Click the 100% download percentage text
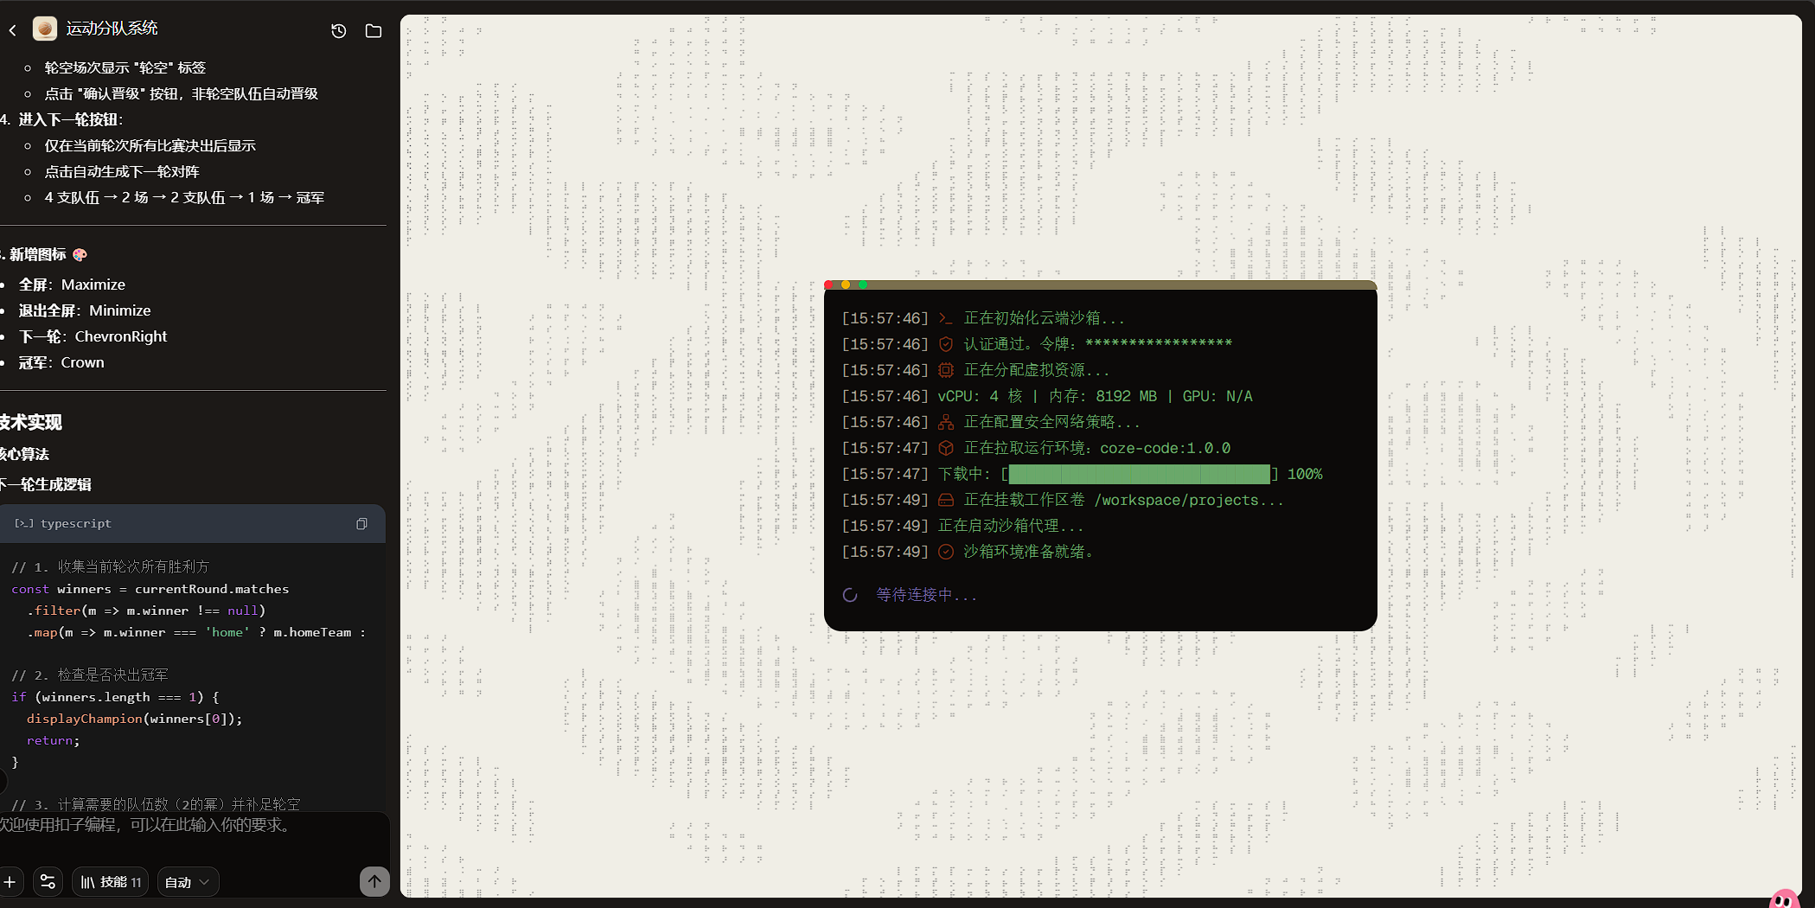The image size is (1815, 908). 1305,474
